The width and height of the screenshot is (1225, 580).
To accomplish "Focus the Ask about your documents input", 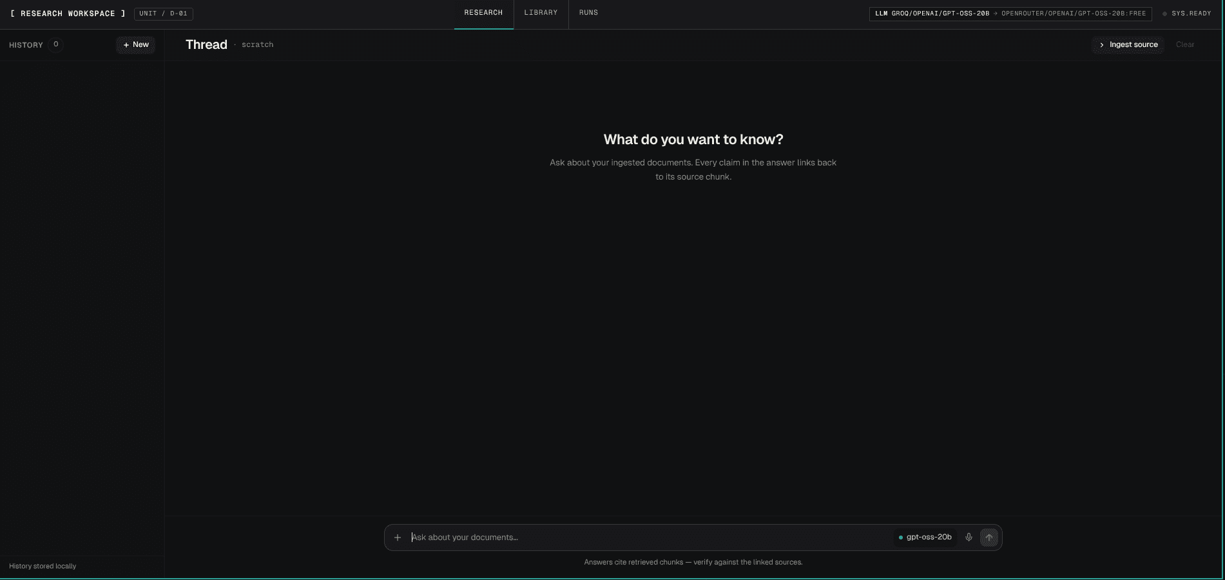I will pyautogui.click(x=650, y=538).
